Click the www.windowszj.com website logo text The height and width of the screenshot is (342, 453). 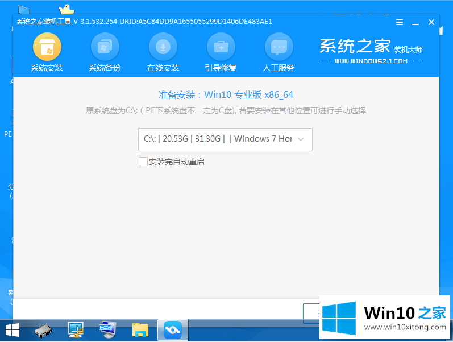371,61
